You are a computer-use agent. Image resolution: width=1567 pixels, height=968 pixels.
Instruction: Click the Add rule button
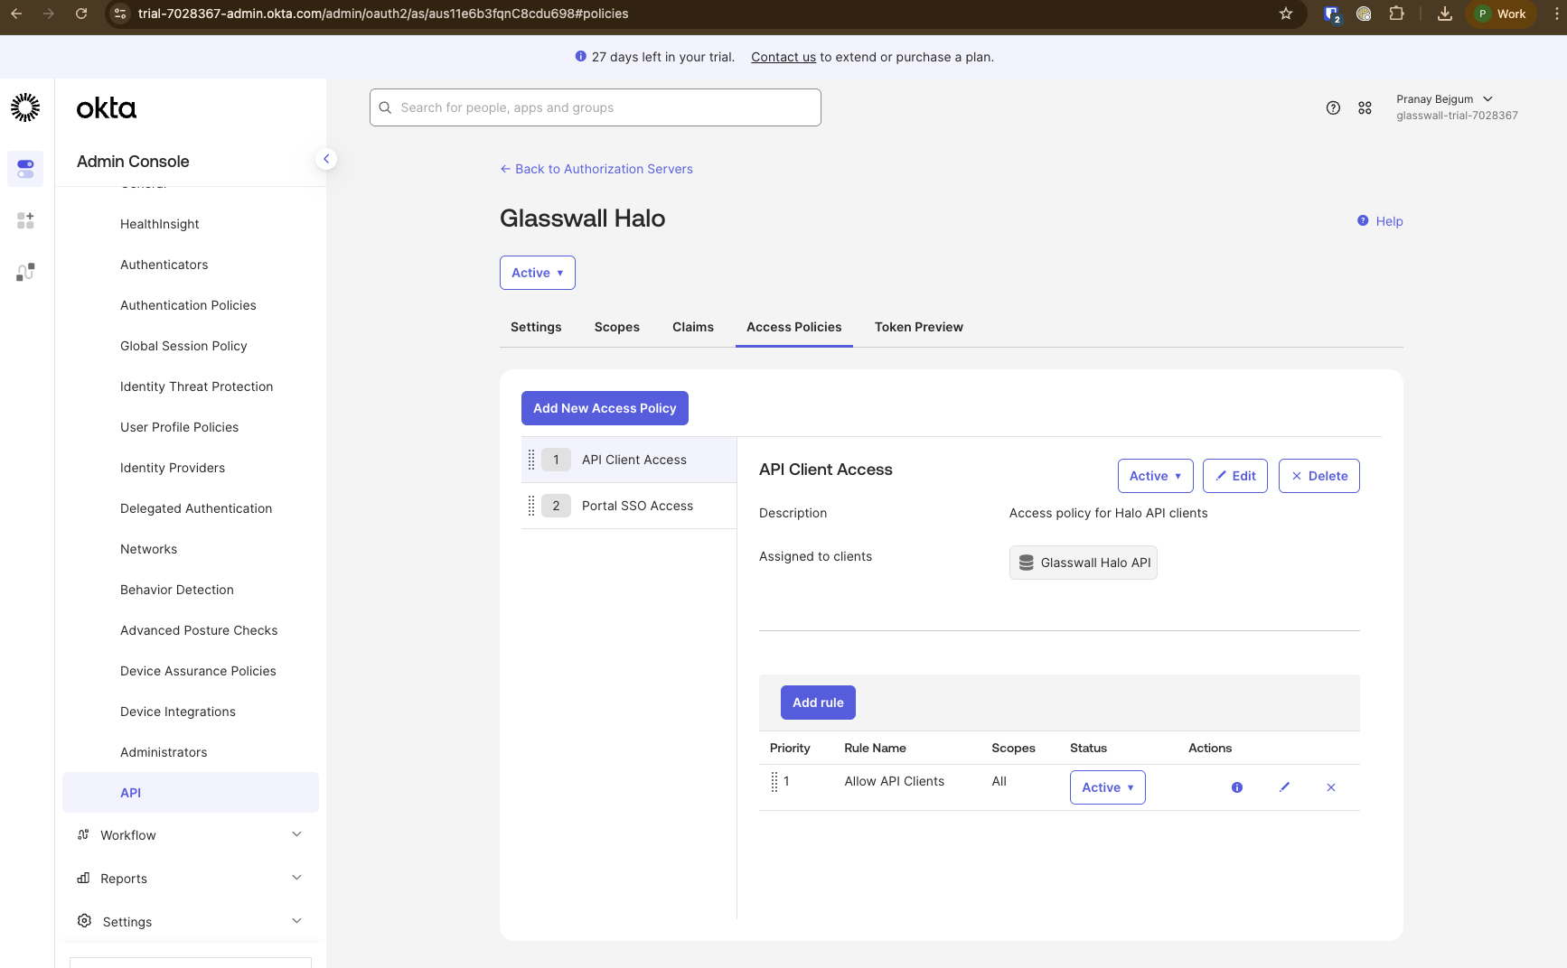click(818, 703)
